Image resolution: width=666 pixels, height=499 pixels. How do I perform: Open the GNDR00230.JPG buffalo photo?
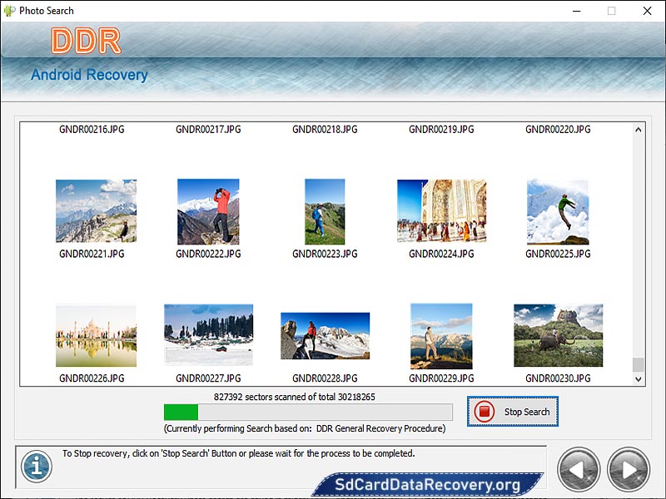pos(558,335)
